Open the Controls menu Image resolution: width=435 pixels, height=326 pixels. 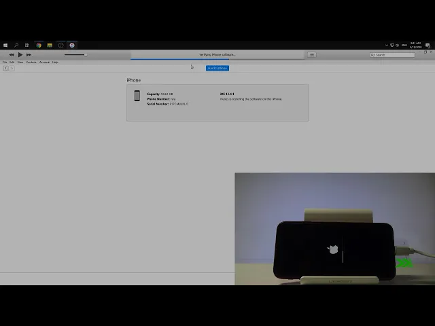(31, 62)
